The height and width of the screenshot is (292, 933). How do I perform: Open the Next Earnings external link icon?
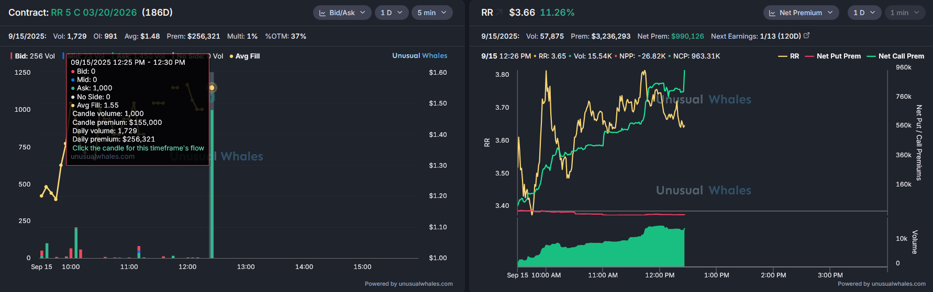(x=807, y=36)
